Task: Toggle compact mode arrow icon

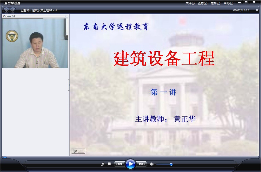Action: (x=103, y=164)
